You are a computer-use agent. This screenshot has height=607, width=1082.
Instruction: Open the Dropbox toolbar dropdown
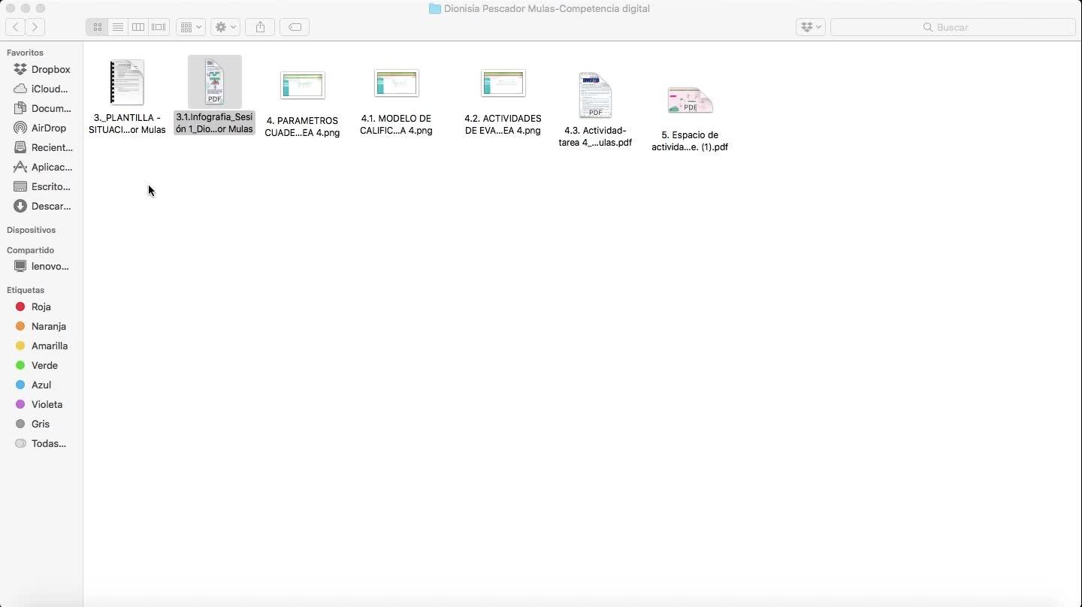[x=811, y=27]
